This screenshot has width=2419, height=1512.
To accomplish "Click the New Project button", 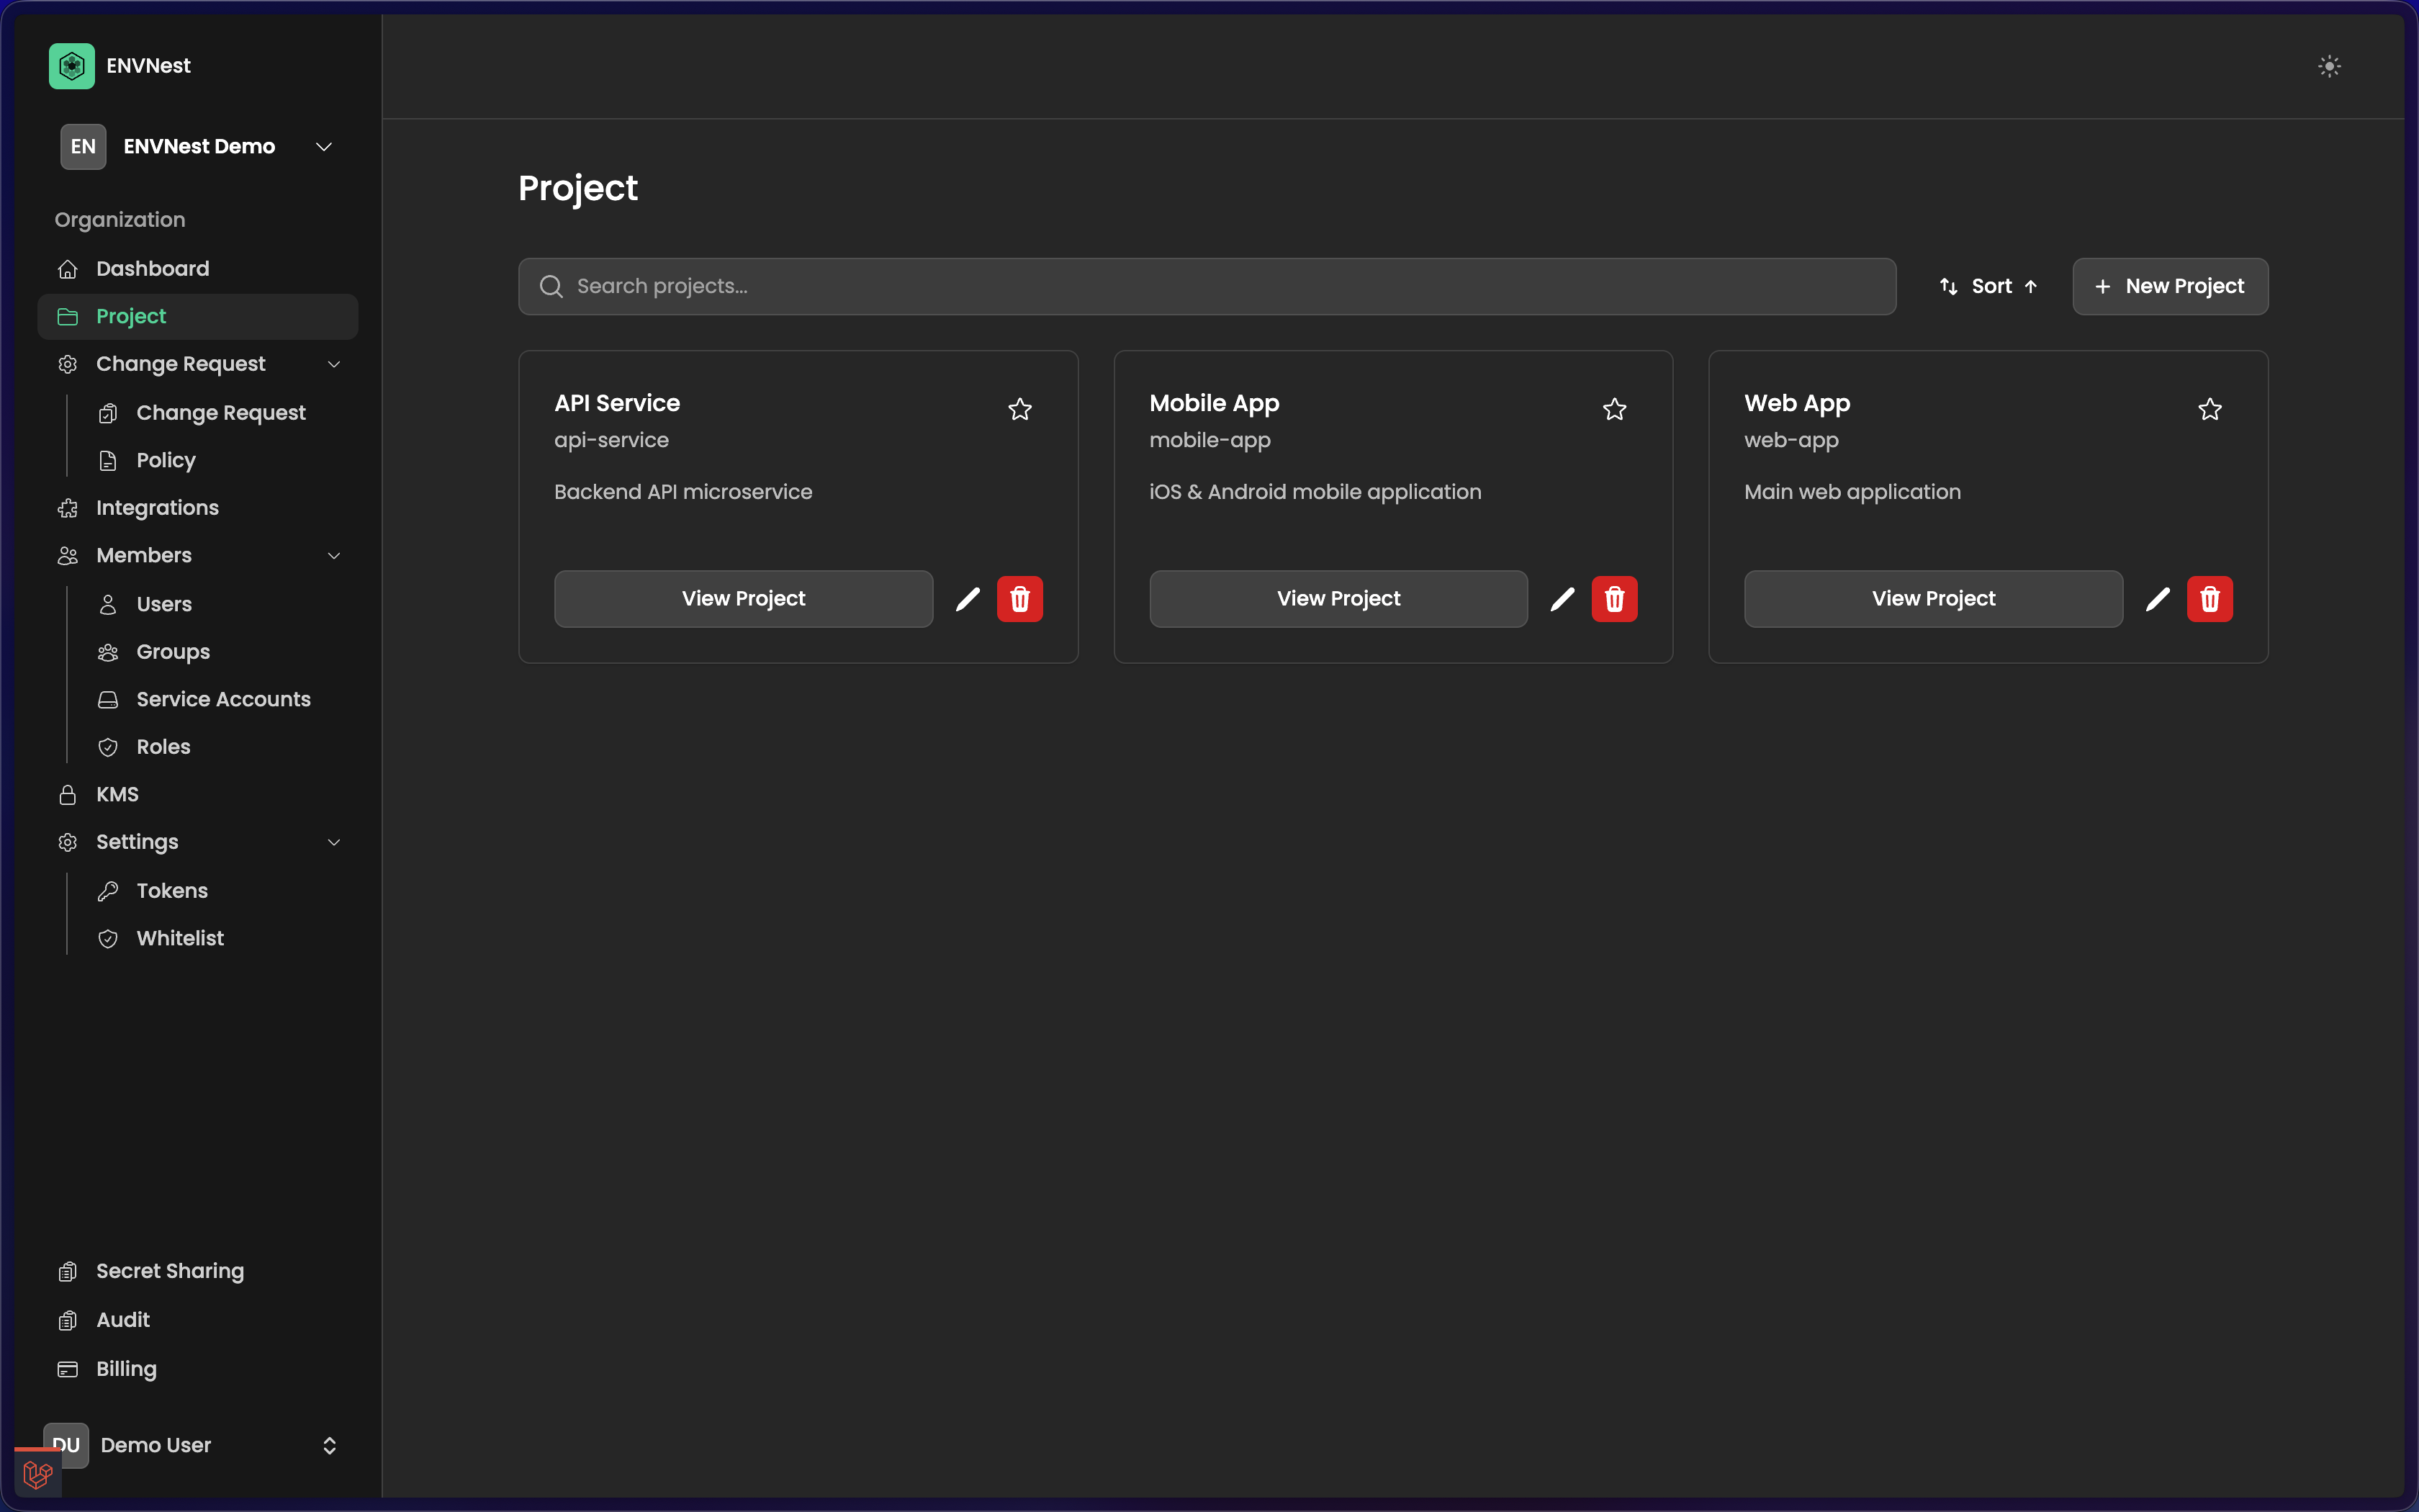I will pyautogui.click(x=2169, y=287).
